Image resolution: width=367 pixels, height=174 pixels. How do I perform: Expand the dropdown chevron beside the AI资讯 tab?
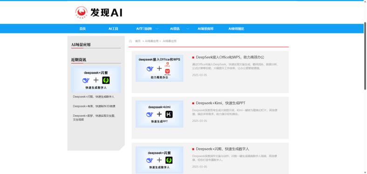(188, 29)
